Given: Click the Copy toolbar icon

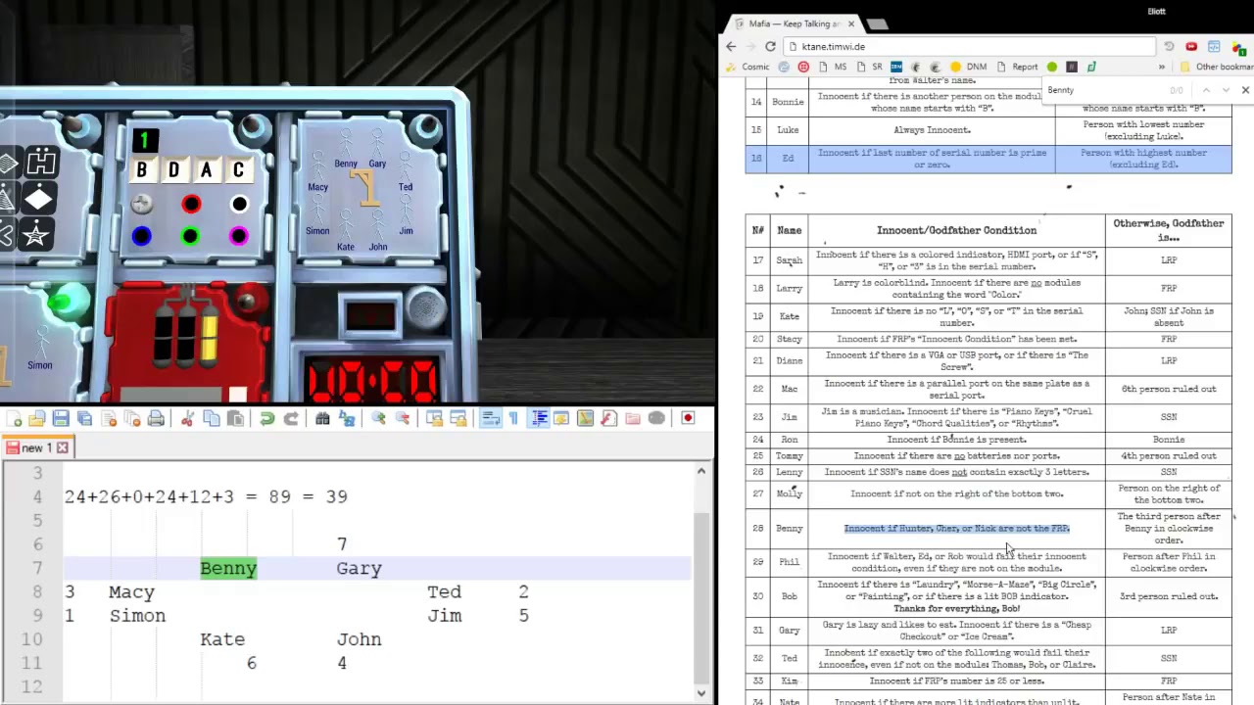Looking at the screenshot, I should (x=212, y=419).
